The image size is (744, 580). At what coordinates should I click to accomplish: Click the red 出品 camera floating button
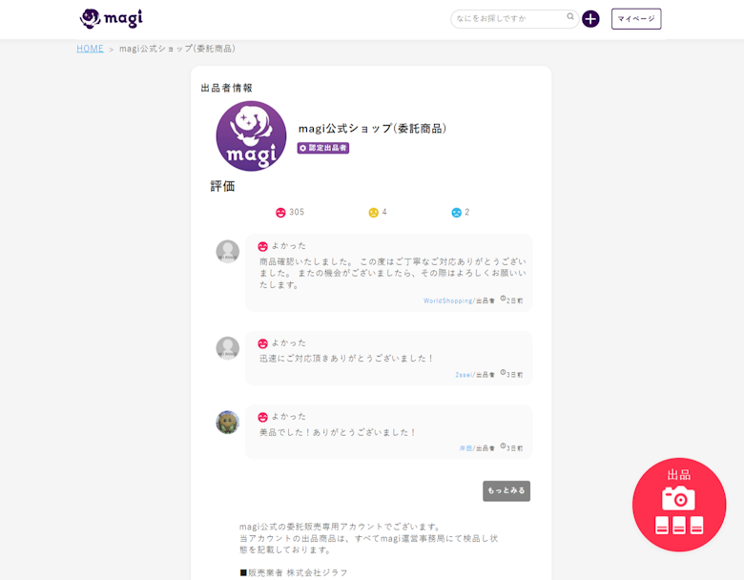point(679,505)
